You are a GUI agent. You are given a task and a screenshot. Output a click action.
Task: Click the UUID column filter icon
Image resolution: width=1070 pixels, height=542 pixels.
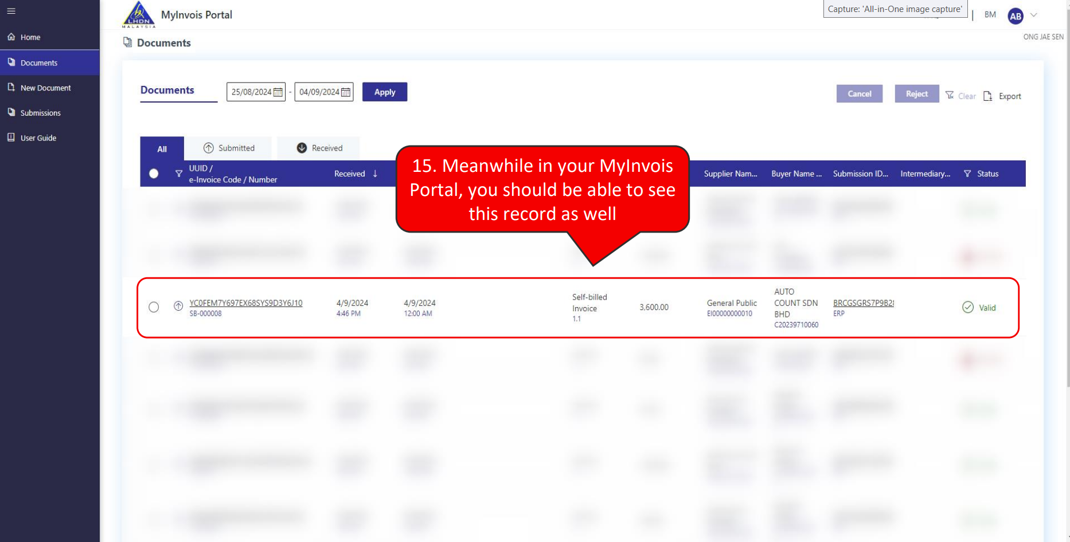coord(179,174)
